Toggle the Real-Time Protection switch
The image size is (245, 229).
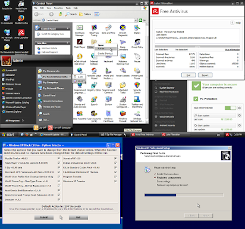(x=230, y=108)
